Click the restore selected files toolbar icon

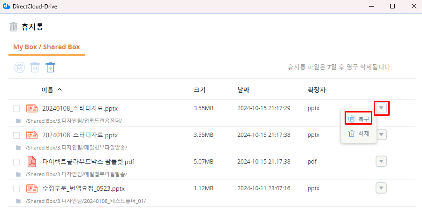tap(19, 67)
